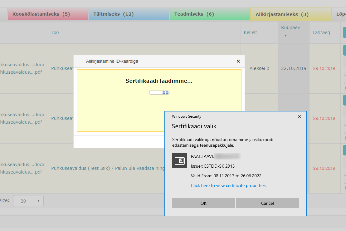Open the second row's Puhkuseav task link
The image size is (346, 231).
(x=62, y=118)
